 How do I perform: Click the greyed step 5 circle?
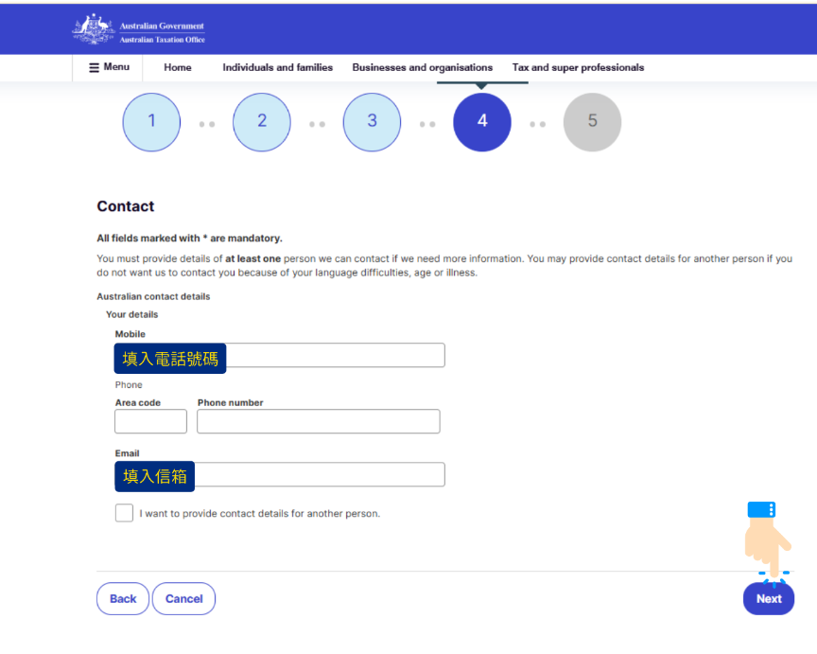point(592,122)
